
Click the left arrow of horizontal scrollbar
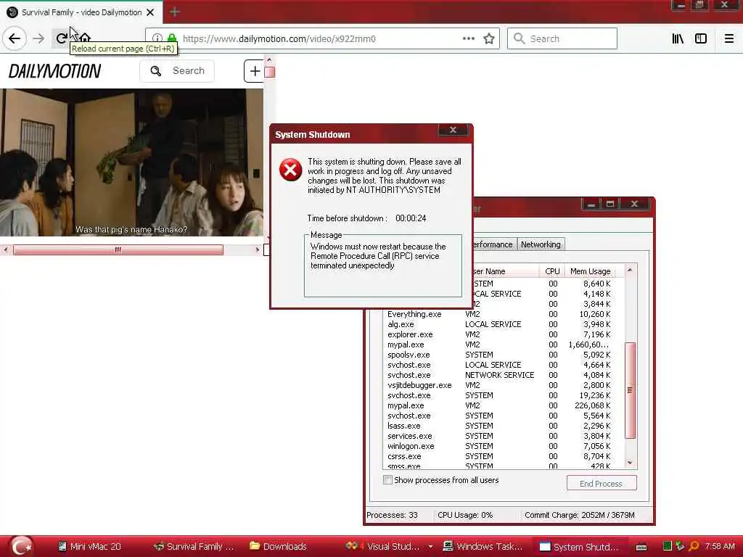point(6,249)
